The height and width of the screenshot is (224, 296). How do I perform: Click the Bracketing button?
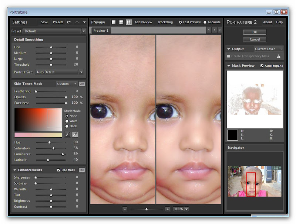(165, 22)
